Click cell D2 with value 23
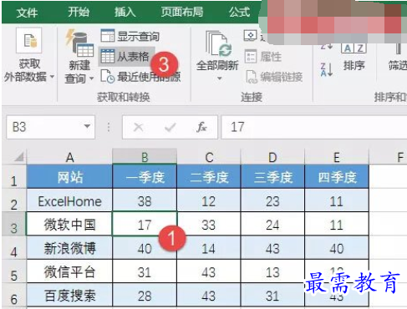 (x=273, y=200)
